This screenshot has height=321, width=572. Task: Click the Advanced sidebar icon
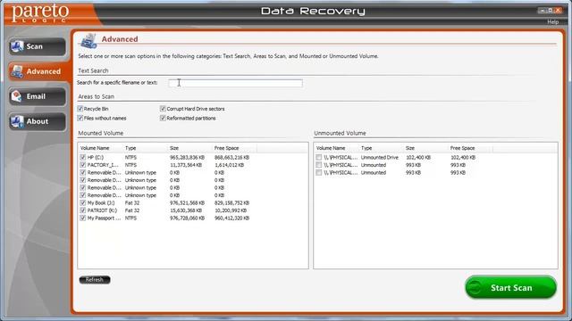click(17, 71)
